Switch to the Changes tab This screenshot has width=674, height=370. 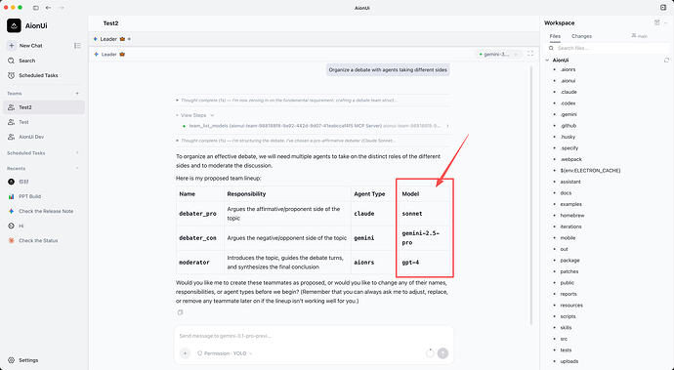[581, 36]
